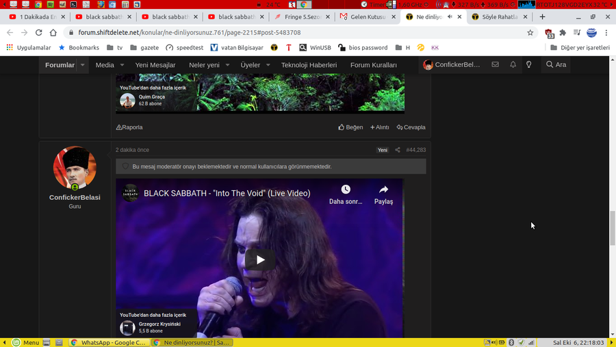Switch to the Fringe 5.Sezon tab
The width and height of the screenshot is (616, 347).
(302, 17)
